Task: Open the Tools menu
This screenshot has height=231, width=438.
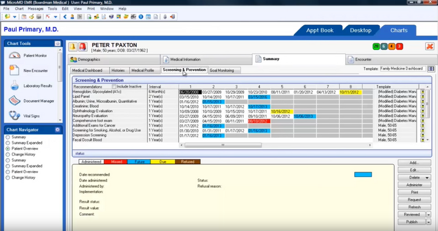Action: coord(52,9)
